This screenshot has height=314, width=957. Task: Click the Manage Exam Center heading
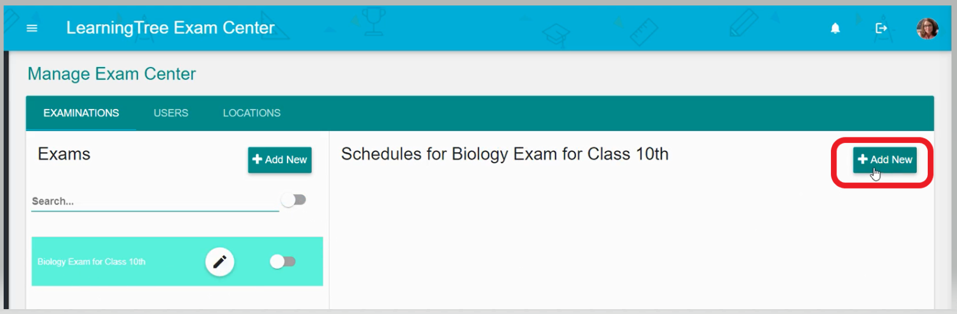click(111, 74)
